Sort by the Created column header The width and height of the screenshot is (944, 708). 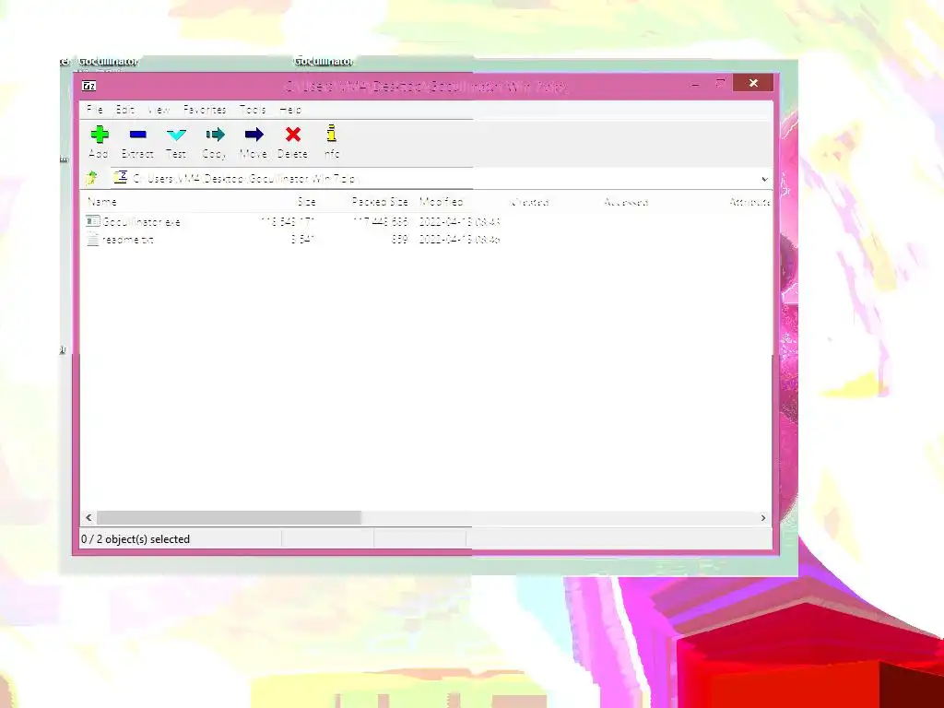530,202
